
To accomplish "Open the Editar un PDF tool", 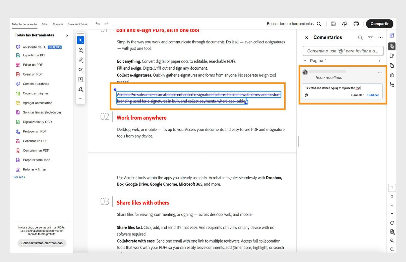I will pos(29,65).
